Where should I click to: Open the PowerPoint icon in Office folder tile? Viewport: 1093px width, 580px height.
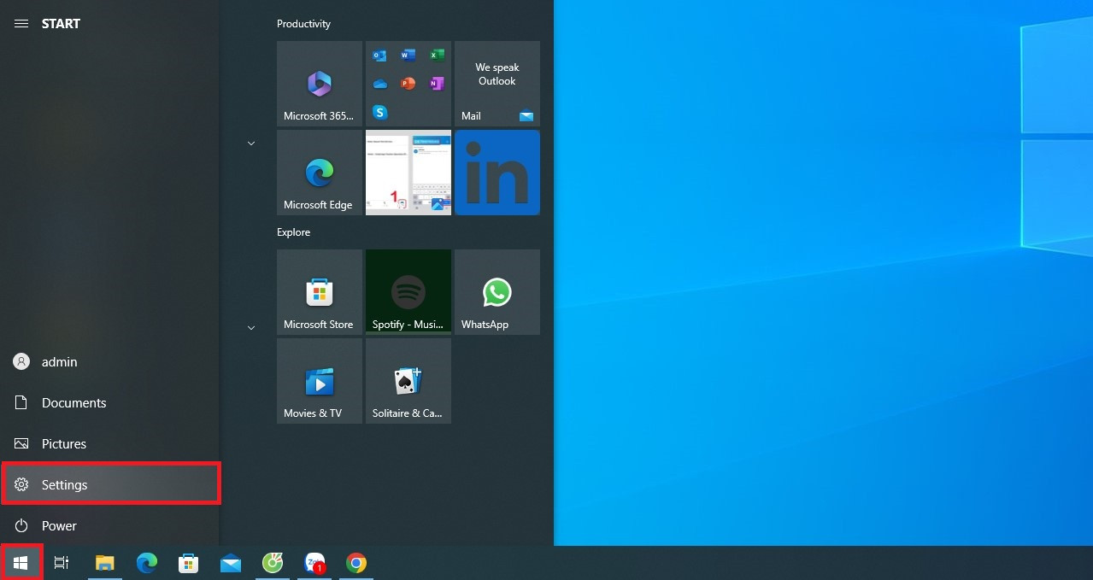pyautogui.click(x=408, y=84)
